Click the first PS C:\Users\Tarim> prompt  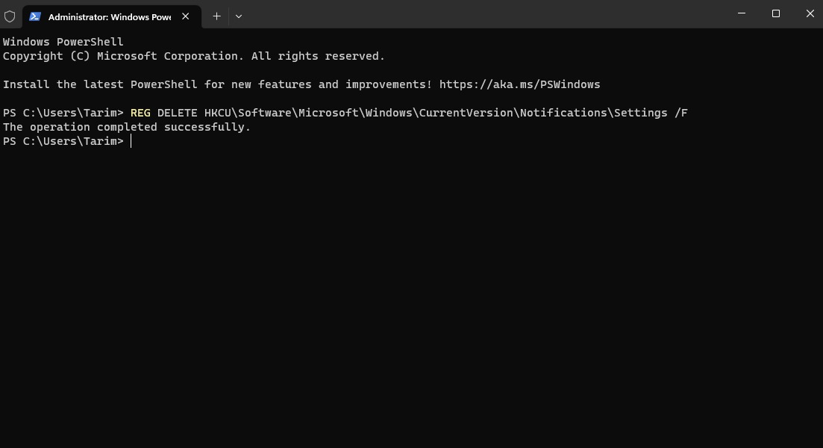click(x=63, y=113)
